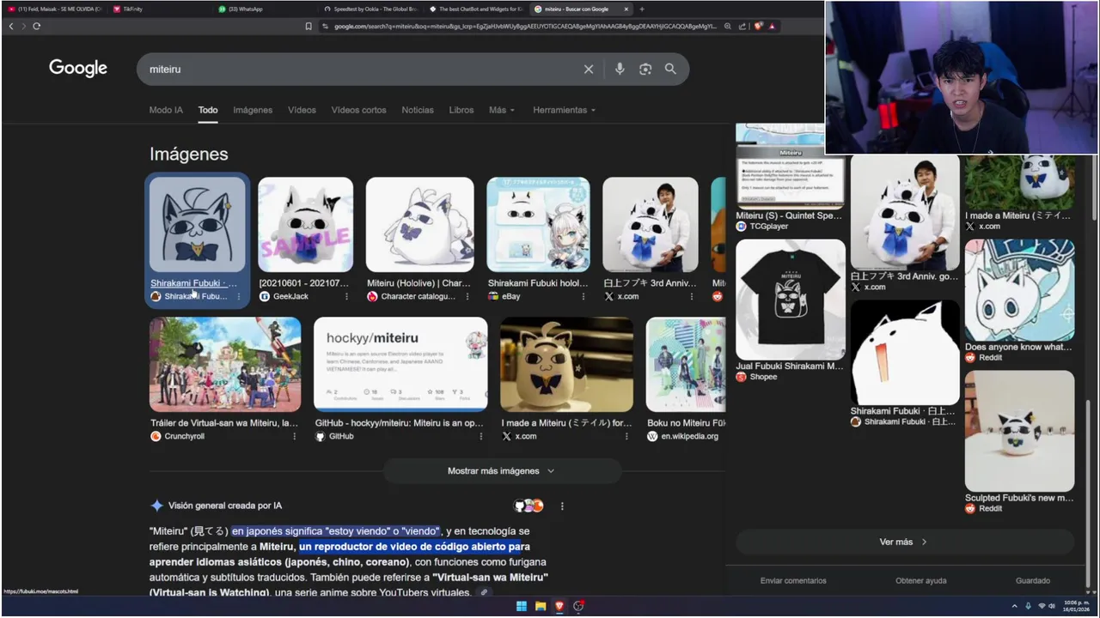This screenshot has height=618, width=1100.
Task: Open File Explorer from the taskbar
Action: click(x=541, y=606)
